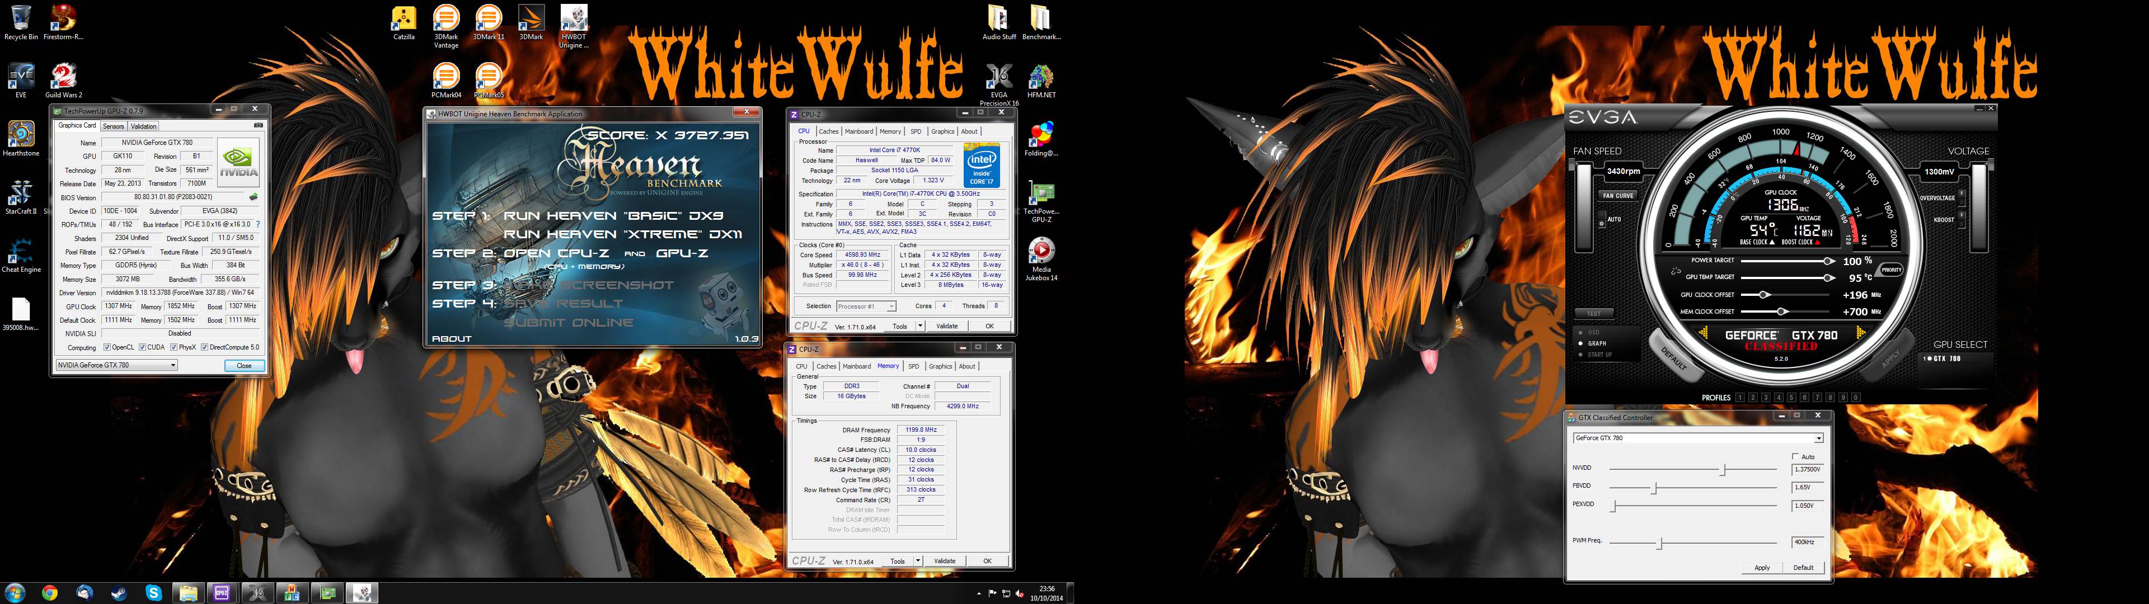Open the Mainboard tab in the upper CPU-Z window

(x=859, y=131)
